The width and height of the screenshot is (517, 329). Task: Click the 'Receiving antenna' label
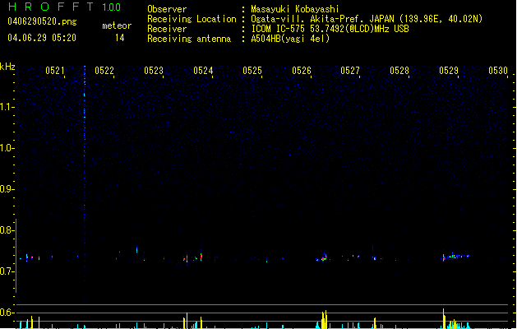click(189, 39)
